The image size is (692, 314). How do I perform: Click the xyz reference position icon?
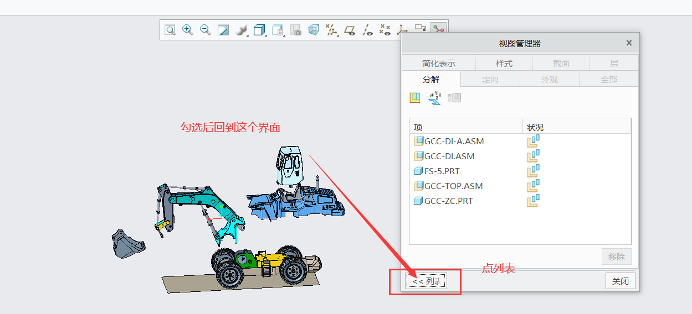(x=435, y=98)
